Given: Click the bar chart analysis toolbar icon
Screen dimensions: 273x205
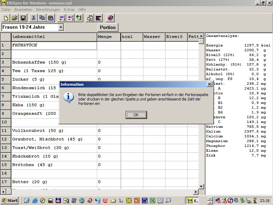Looking at the screenshot, I should coord(99,18).
